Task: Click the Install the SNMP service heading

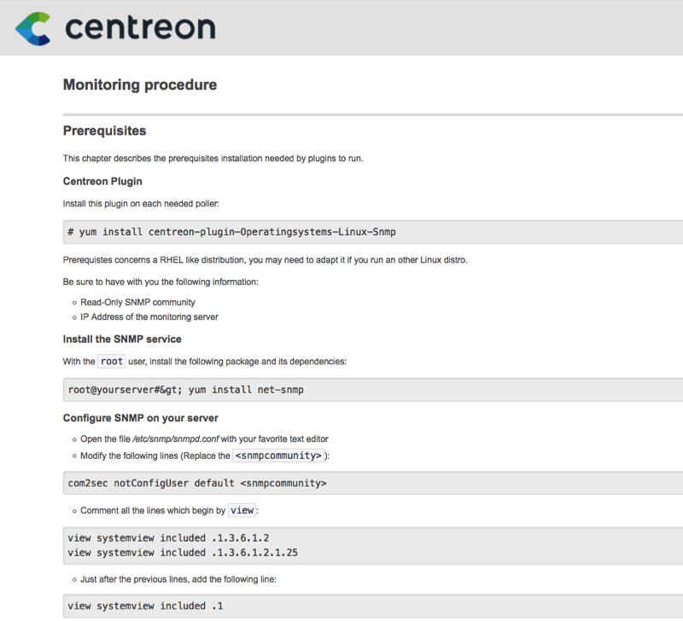Action: coord(122,339)
